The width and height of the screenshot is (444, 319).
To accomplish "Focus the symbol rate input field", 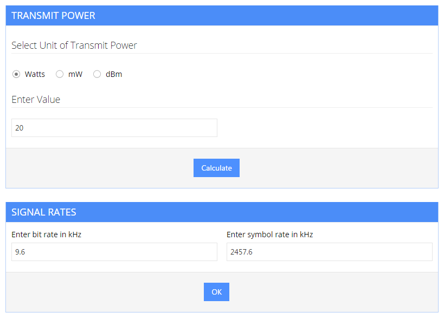I will tap(329, 252).
